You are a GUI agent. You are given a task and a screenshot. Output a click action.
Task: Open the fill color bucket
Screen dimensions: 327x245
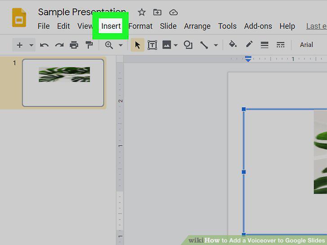pos(233,44)
